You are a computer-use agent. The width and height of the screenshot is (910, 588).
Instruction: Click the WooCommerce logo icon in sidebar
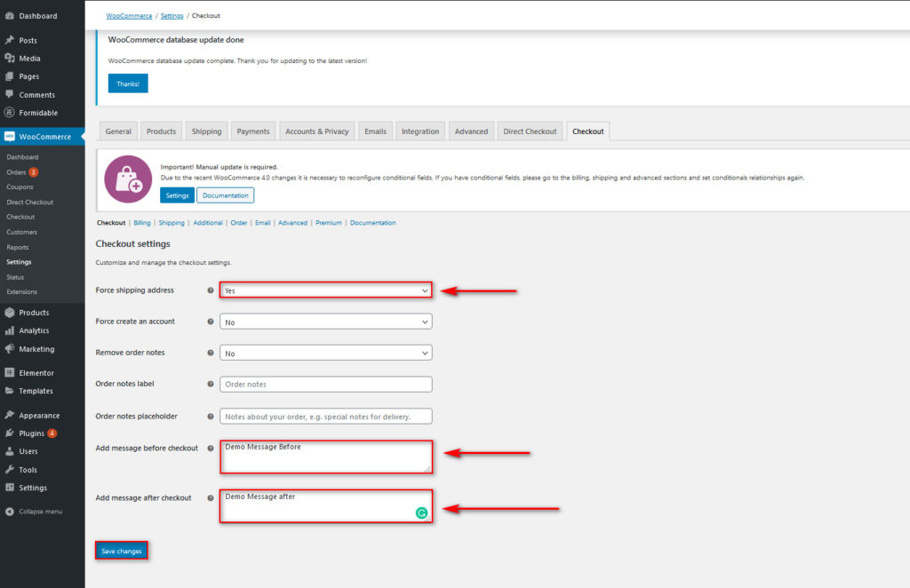tap(9, 136)
